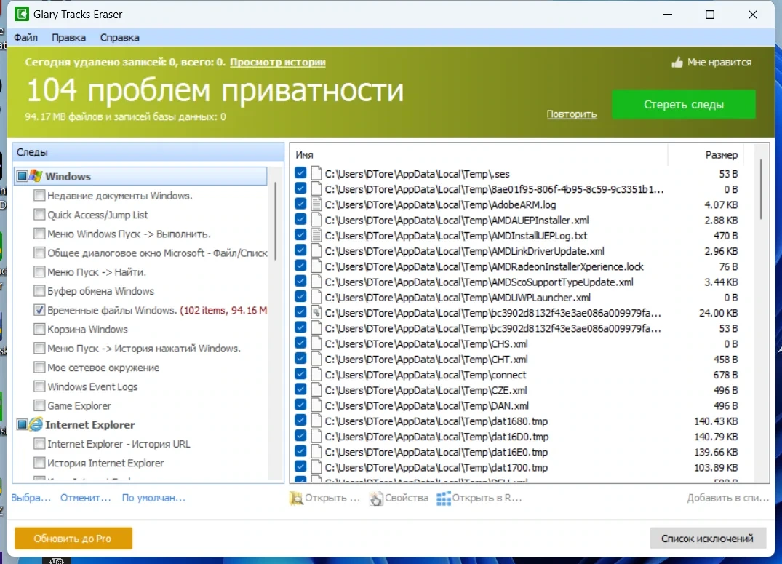Click file icon of CHS.xml

[316, 344]
